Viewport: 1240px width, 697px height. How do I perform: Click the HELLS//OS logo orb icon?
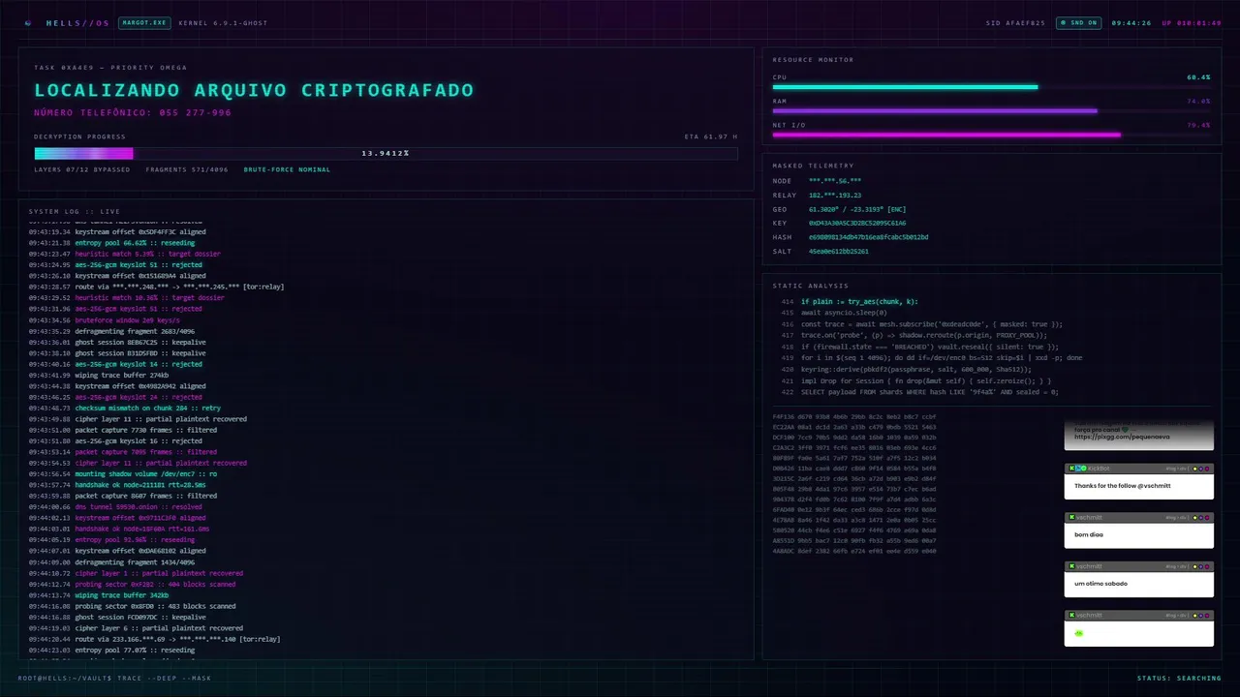[x=28, y=22]
